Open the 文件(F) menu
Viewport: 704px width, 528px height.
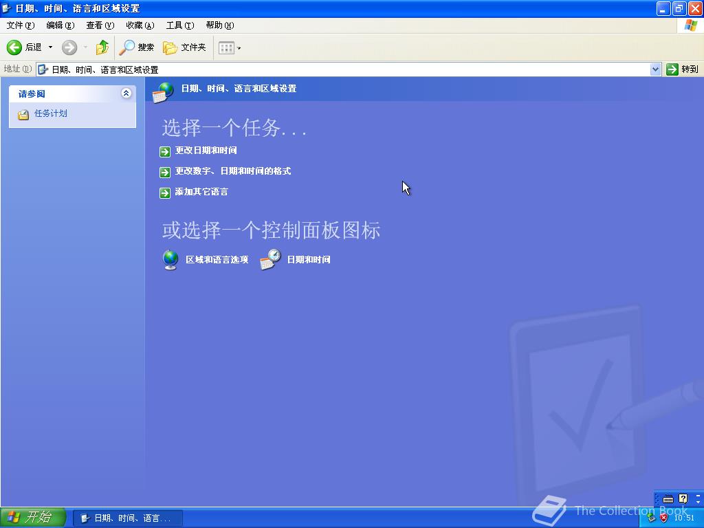tap(20, 25)
